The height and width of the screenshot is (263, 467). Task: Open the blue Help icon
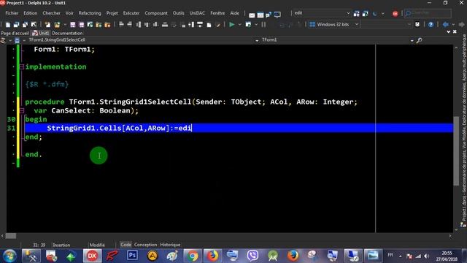[431, 24]
